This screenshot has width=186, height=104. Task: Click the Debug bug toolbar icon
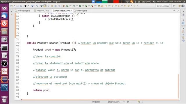74,6
